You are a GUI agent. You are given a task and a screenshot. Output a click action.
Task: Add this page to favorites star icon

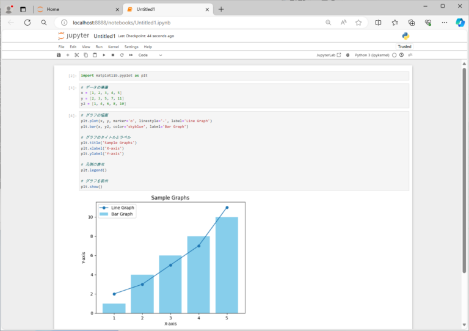[358, 23]
